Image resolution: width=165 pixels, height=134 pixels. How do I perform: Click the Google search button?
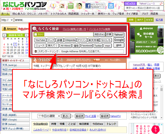(x=119, y=40)
